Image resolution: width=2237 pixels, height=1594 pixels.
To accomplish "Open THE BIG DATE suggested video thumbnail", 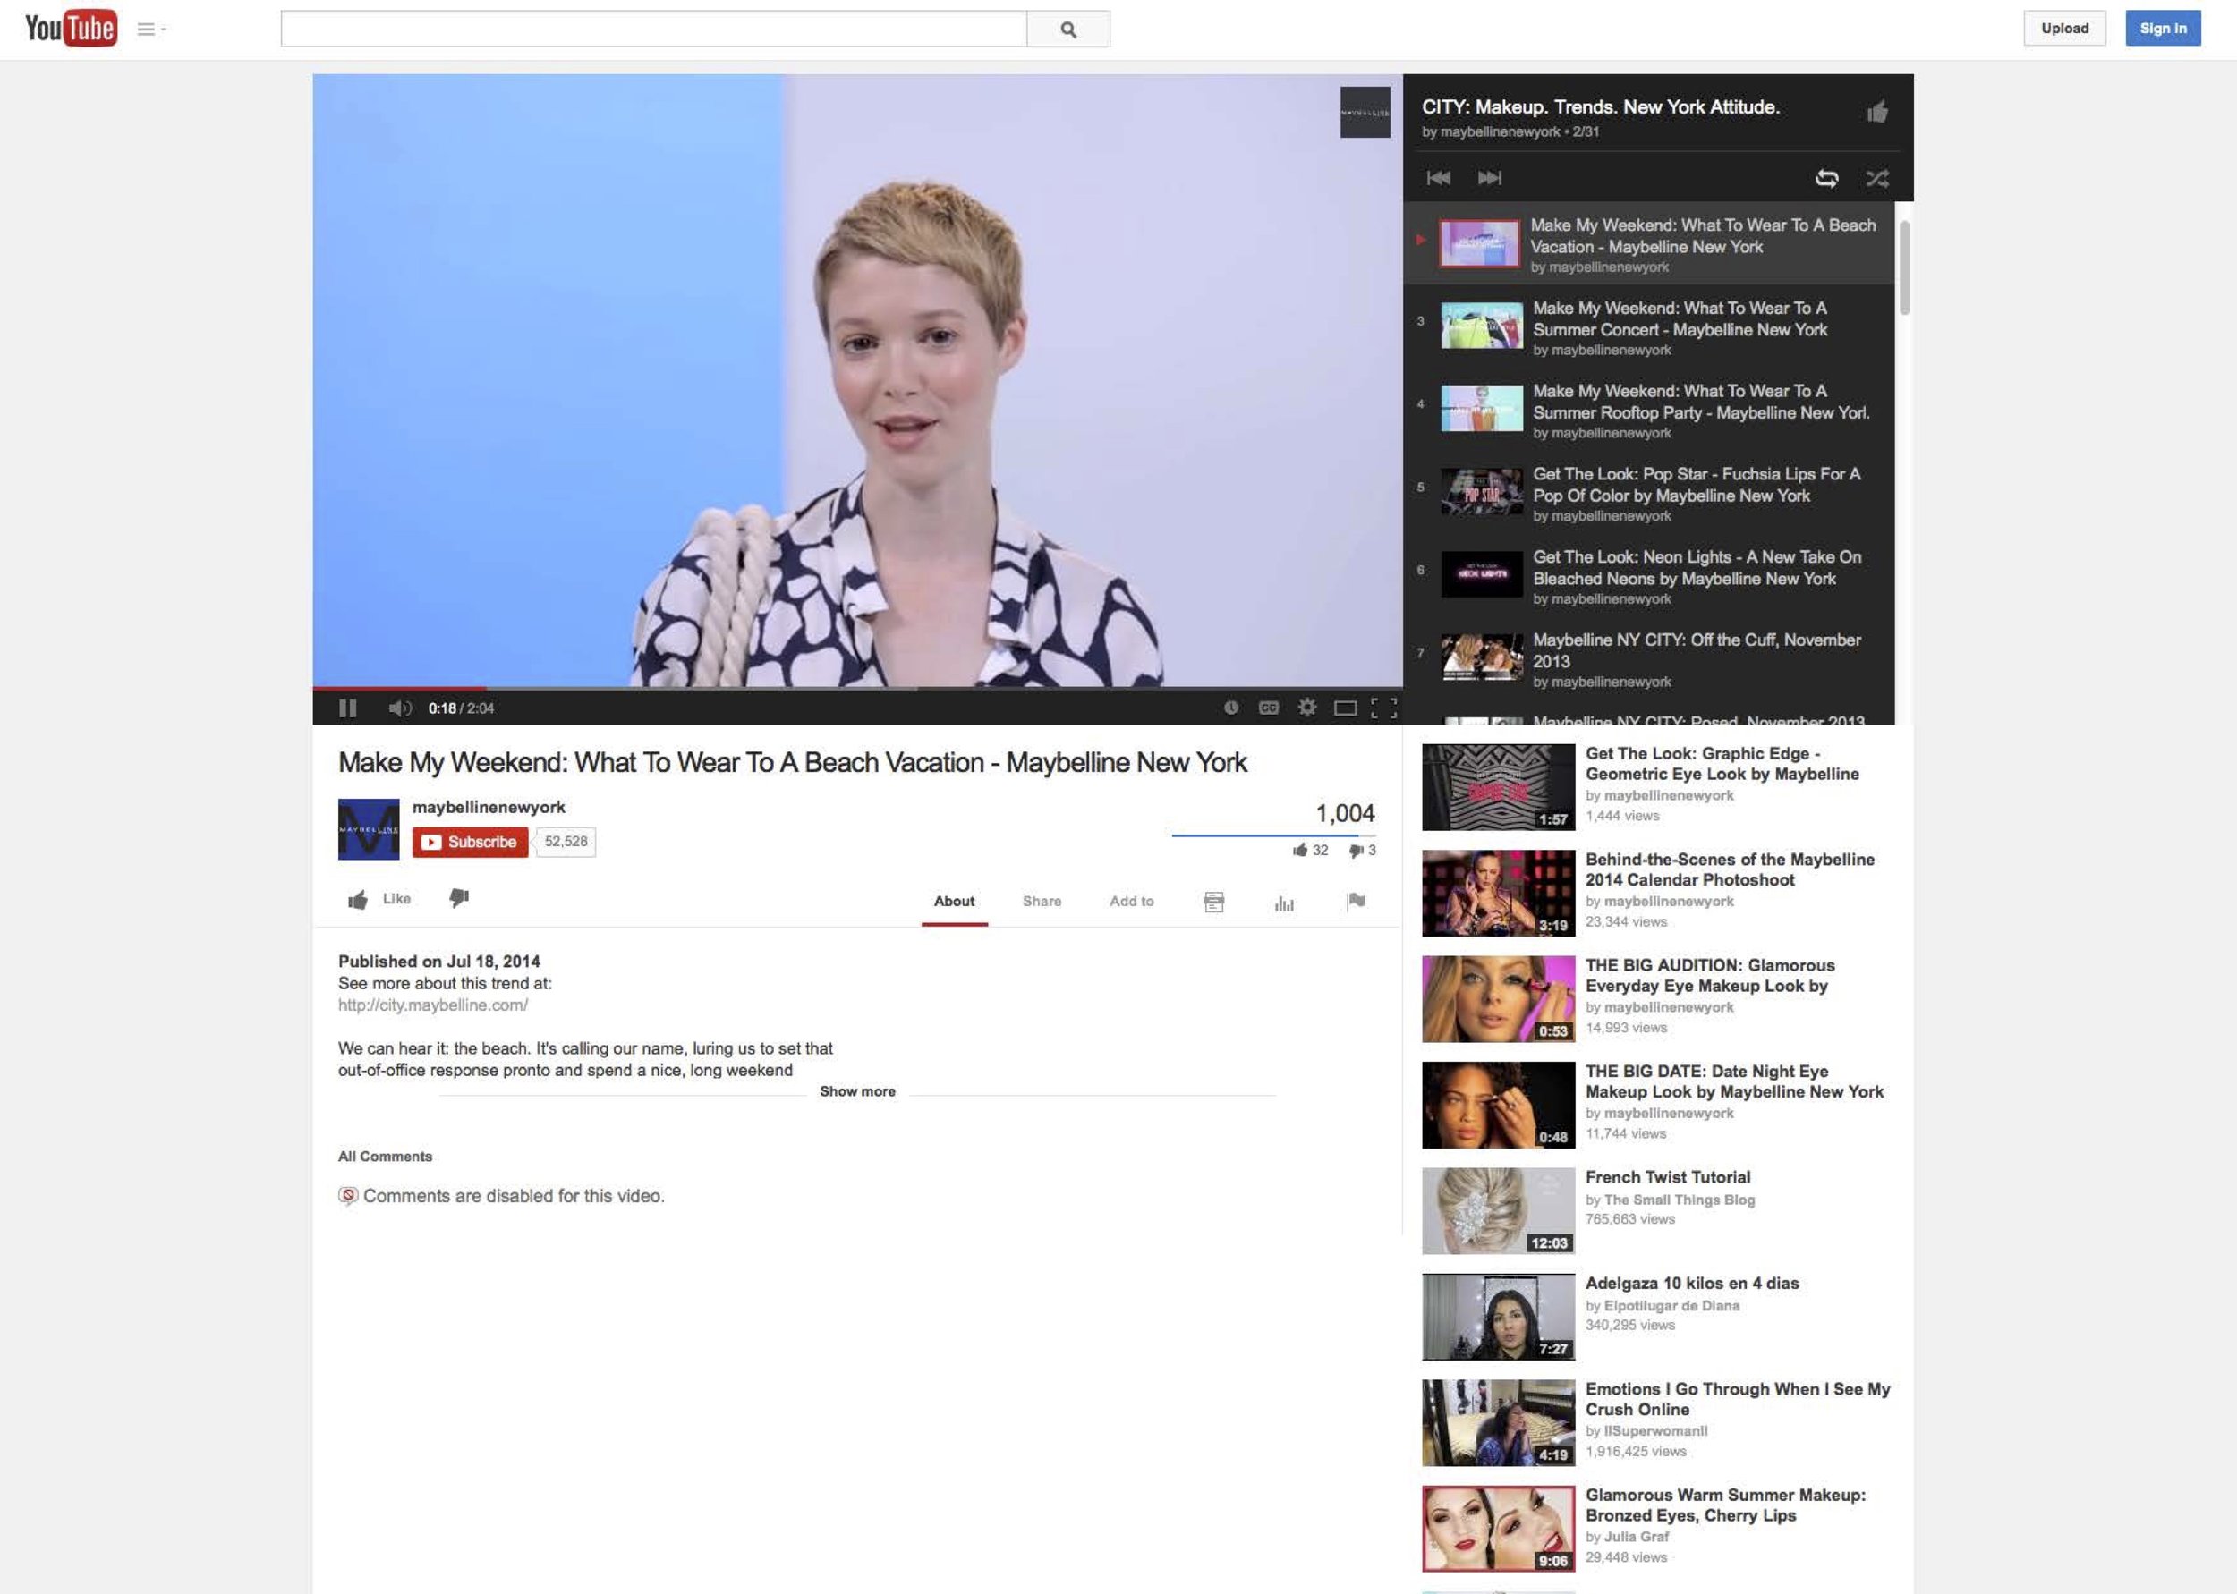I will point(1498,1106).
